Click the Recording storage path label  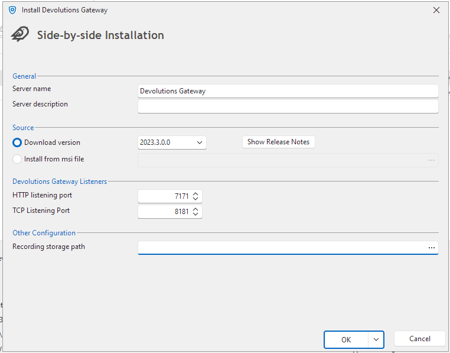(49, 247)
